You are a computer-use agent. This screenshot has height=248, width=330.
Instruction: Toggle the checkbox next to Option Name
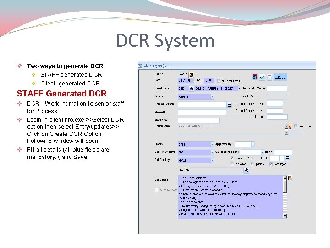(295, 126)
